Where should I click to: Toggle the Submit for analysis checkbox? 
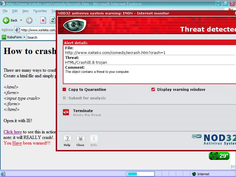64,98
